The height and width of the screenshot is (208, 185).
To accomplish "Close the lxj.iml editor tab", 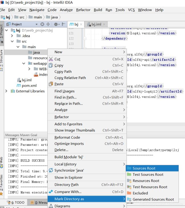I will tap(104, 24).
